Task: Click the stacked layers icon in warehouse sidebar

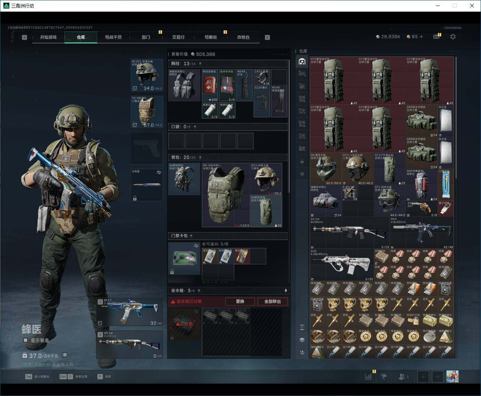Action: [302, 340]
